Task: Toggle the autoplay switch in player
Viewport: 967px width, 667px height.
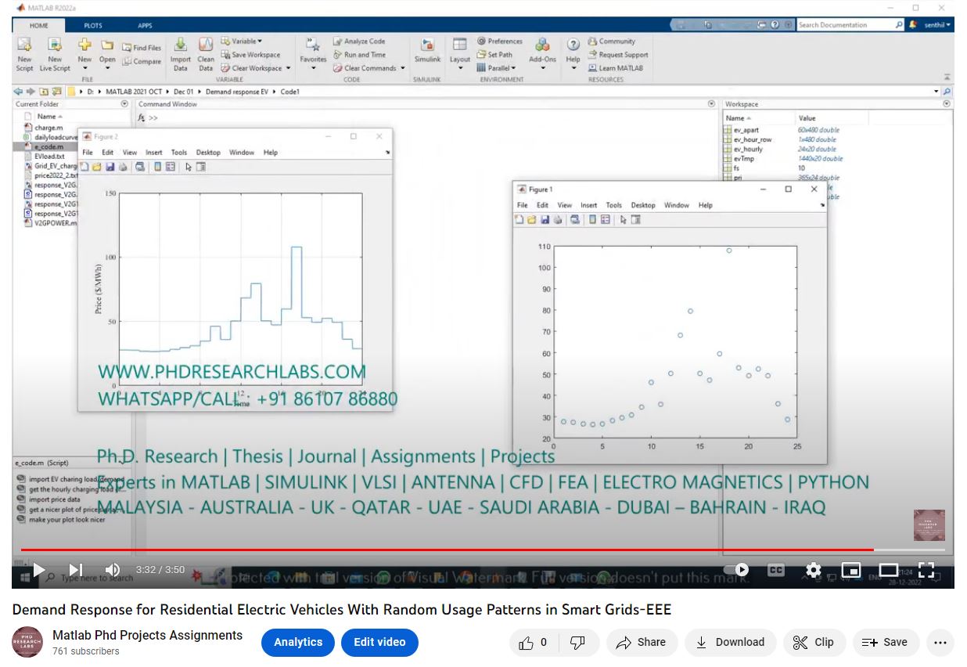Action: point(737,570)
